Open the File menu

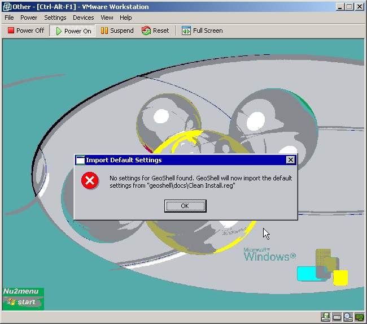(x=9, y=18)
